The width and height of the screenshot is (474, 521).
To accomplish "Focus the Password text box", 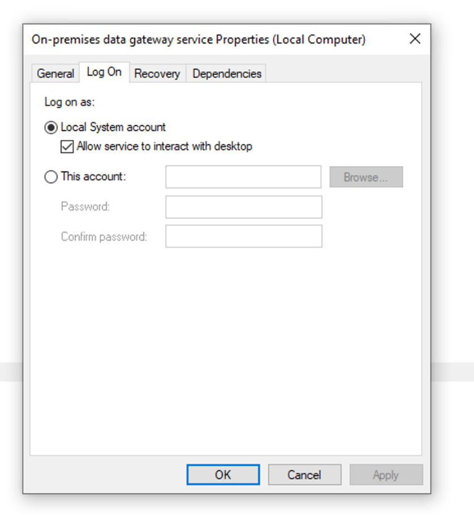I will pos(243,207).
